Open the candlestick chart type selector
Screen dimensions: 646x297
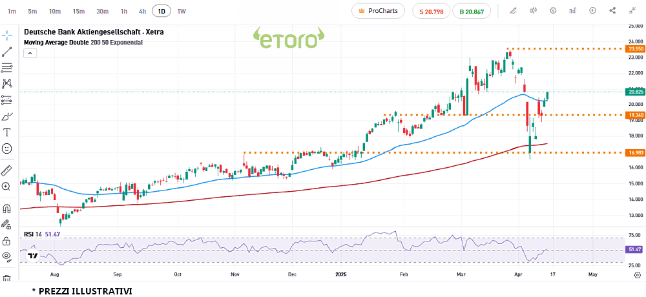pos(534,11)
